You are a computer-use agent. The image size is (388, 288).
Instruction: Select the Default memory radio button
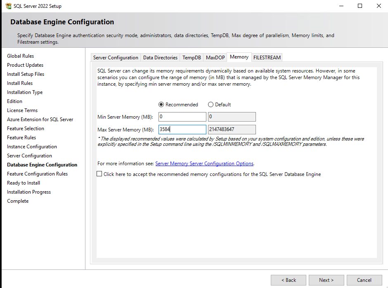pyautogui.click(x=211, y=105)
